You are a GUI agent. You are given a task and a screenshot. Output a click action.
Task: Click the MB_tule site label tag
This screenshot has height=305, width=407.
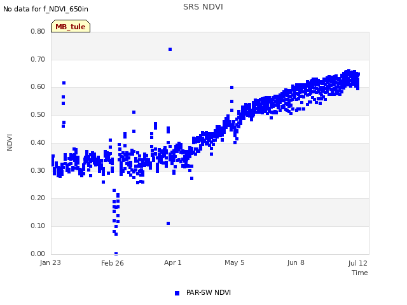(71, 26)
